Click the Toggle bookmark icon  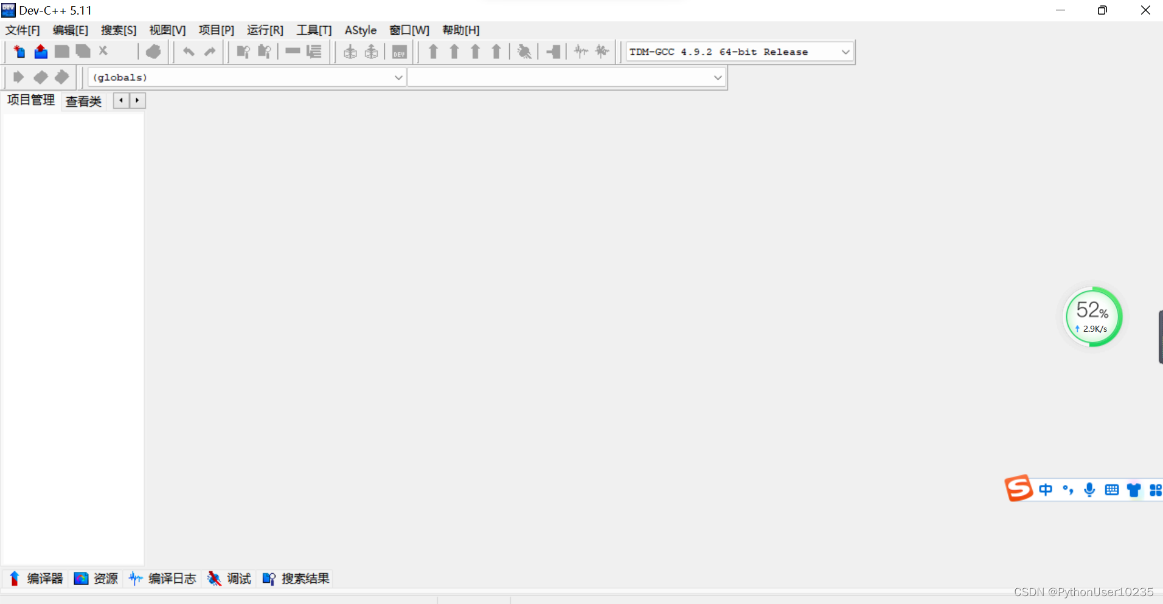point(41,77)
